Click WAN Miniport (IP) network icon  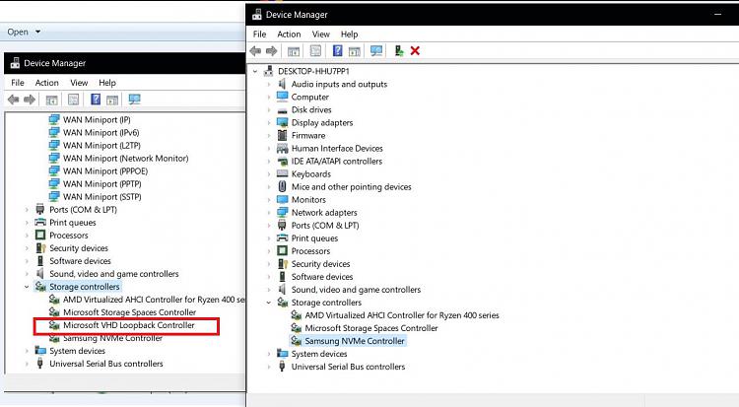[54, 120]
